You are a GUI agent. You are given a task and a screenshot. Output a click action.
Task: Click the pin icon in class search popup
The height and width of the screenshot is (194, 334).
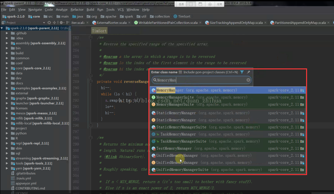click(x=248, y=72)
